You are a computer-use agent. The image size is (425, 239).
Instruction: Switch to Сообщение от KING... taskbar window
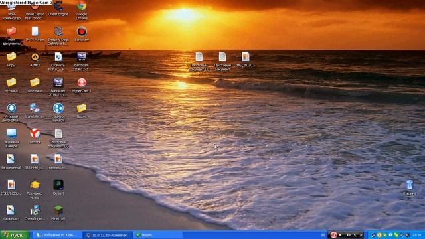(58, 235)
